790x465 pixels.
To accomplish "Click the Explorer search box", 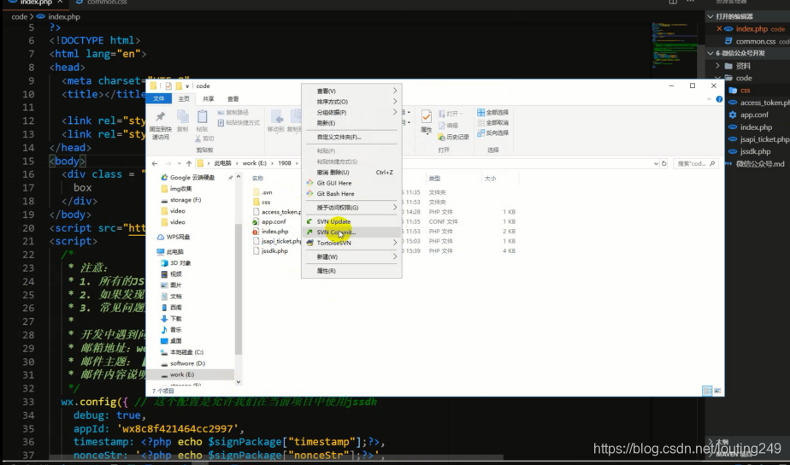I will pos(696,163).
